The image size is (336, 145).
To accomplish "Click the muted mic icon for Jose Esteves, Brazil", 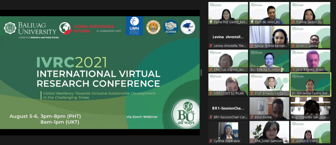I will coord(293,70).
